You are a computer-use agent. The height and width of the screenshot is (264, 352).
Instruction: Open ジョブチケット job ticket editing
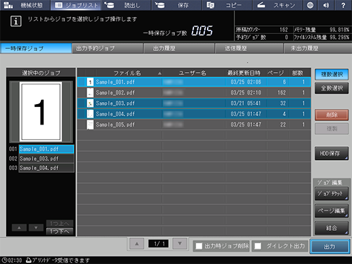[332, 193]
